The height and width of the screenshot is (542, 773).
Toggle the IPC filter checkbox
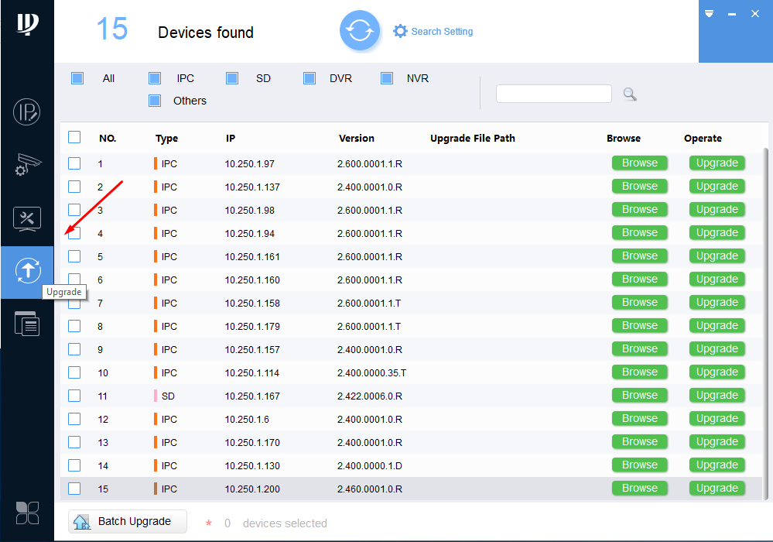(155, 78)
